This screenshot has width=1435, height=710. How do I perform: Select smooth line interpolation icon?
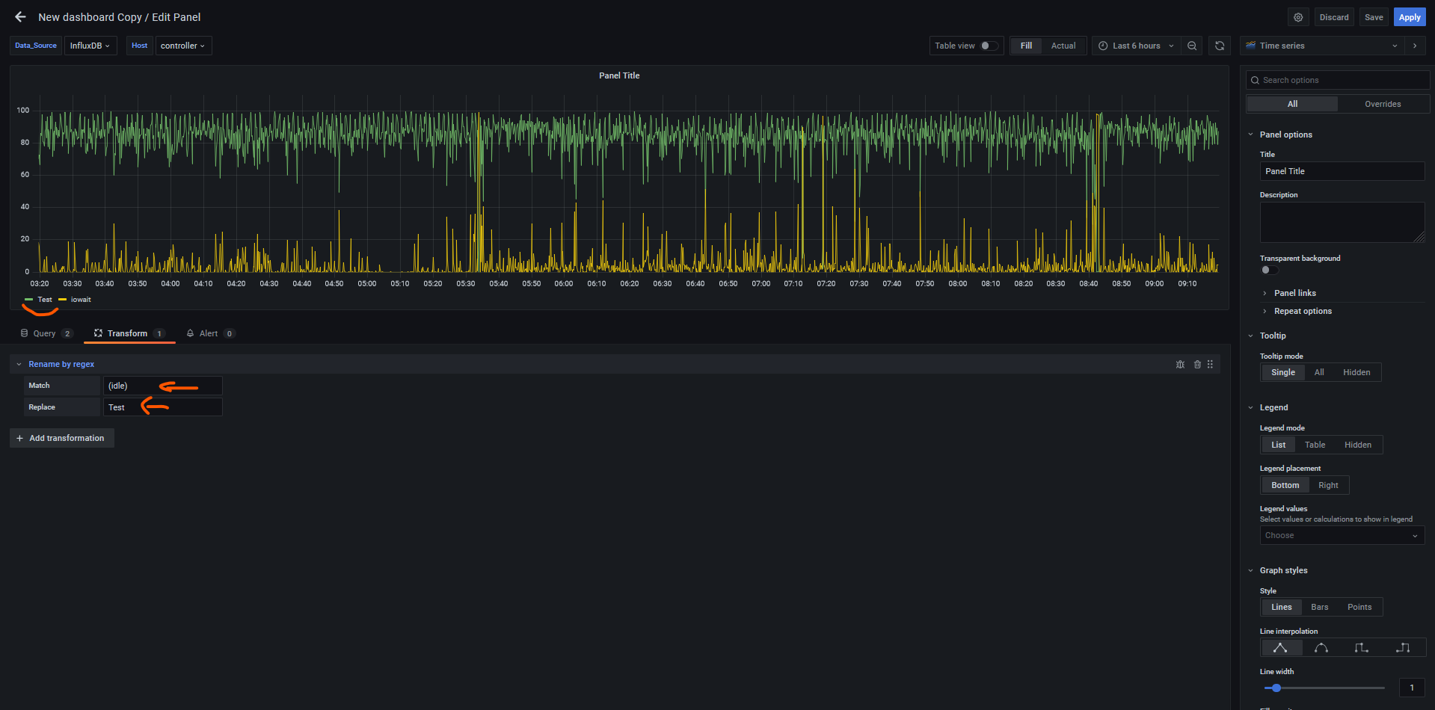coord(1321,648)
